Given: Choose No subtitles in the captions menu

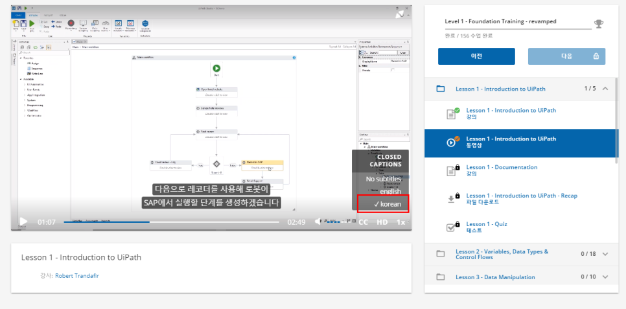Looking at the screenshot, I should (383, 179).
